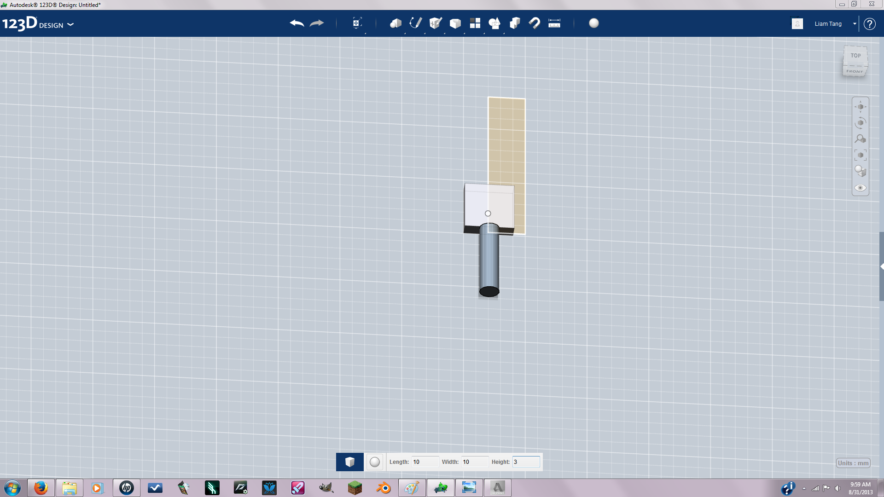Select the box primitive option button

350,462
